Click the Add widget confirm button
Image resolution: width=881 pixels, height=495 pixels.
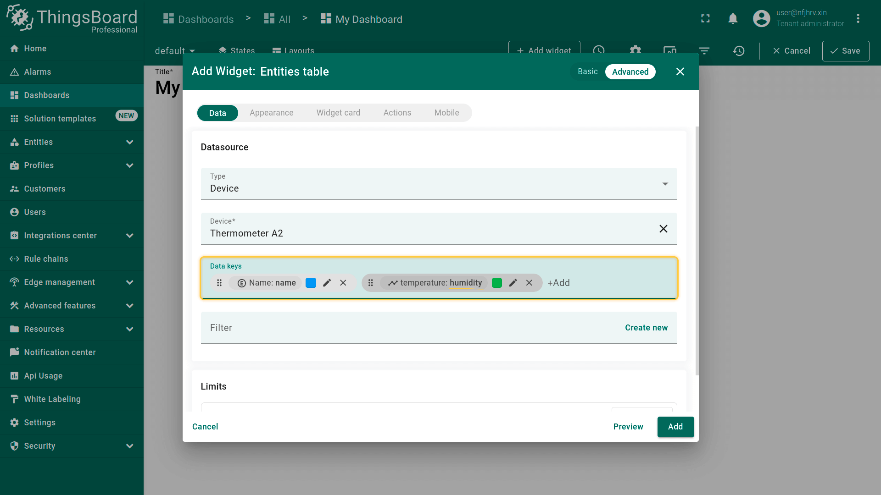(x=675, y=427)
